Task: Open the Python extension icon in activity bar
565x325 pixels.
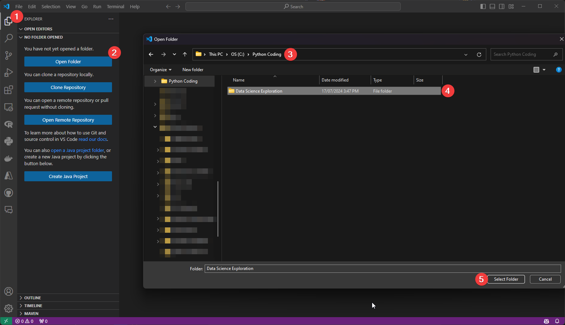Action: pos(9,141)
